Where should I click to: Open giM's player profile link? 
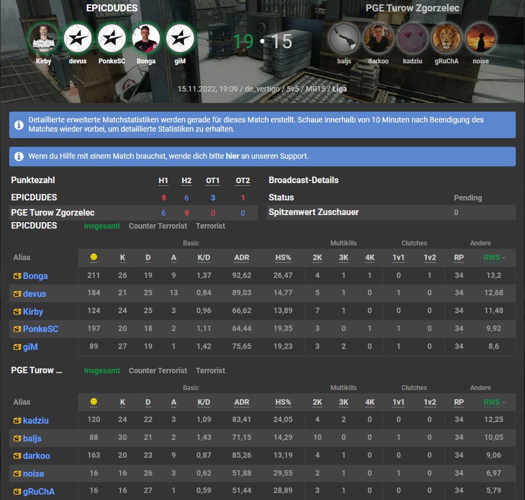tap(30, 347)
